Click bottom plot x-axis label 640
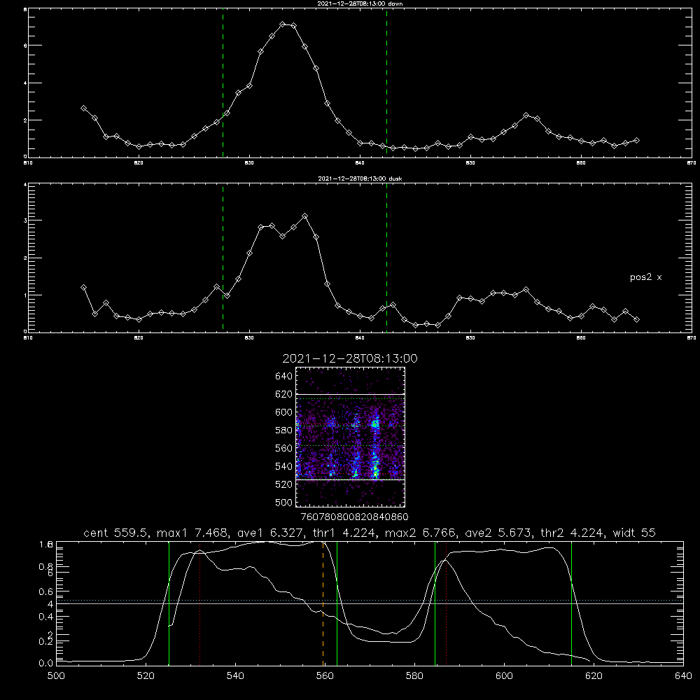Image resolution: width=700 pixels, height=700 pixels. [683, 676]
